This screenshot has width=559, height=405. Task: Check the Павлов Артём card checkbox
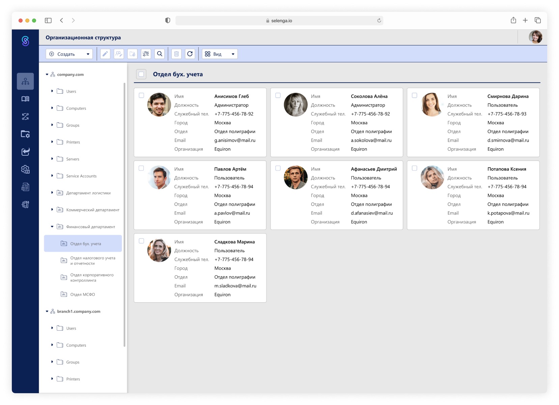(141, 168)
